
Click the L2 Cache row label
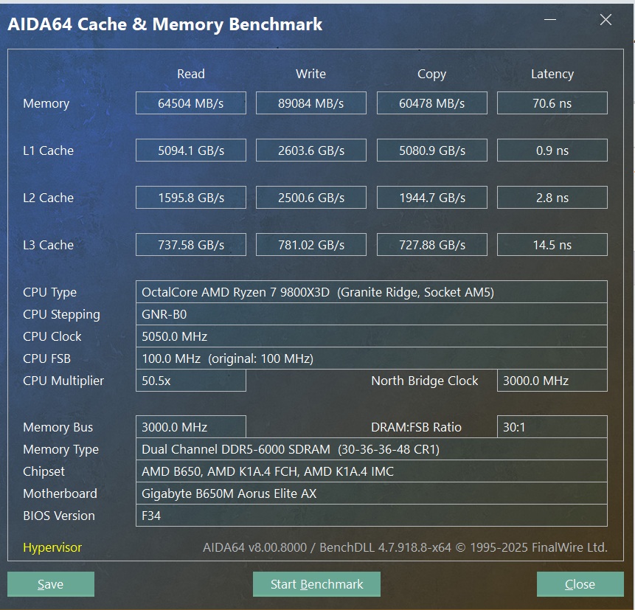point(48,197)
